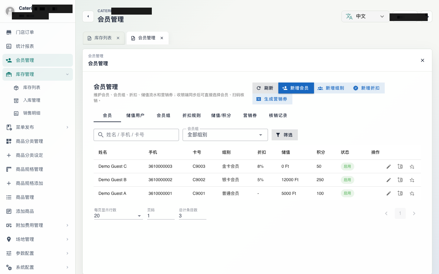Open 添加商品 in the sidebar
The height and width of the screenshot is (274, 439).
point(37,211)
